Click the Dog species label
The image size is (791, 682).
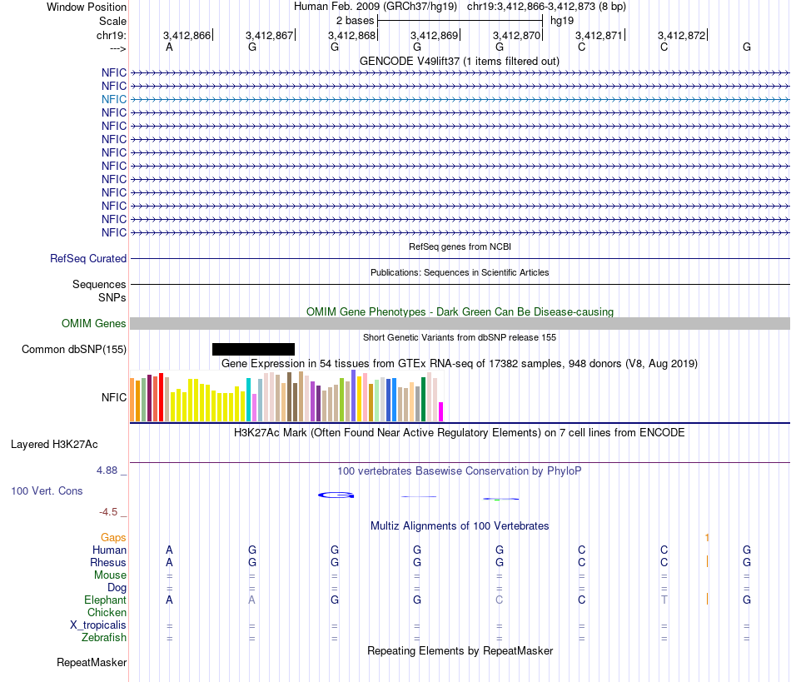pos(117,587)
